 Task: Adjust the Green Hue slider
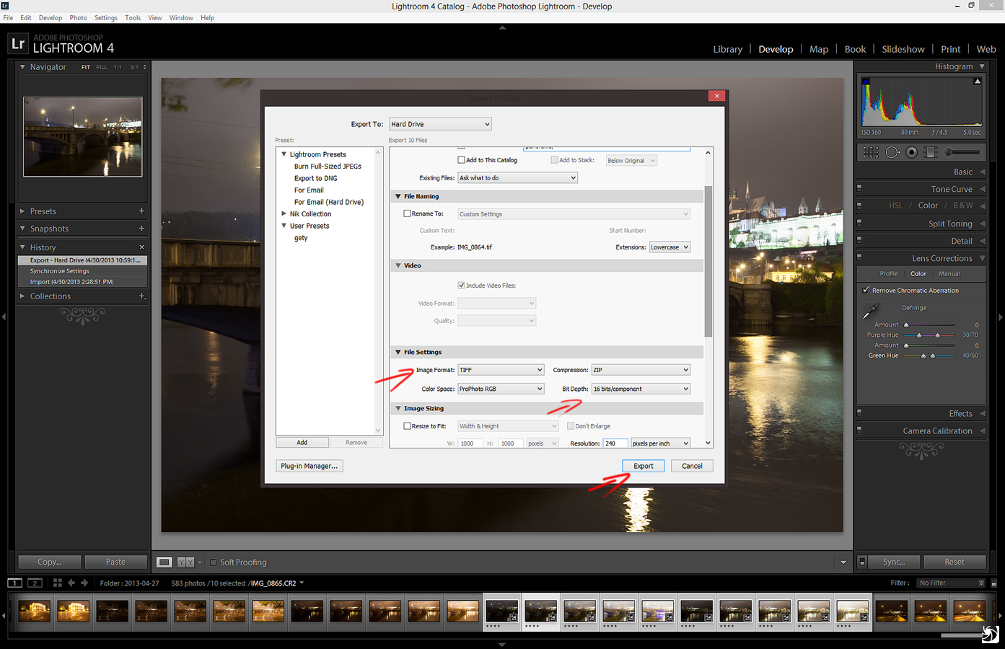pyautogui.click(x=929, y=356)
